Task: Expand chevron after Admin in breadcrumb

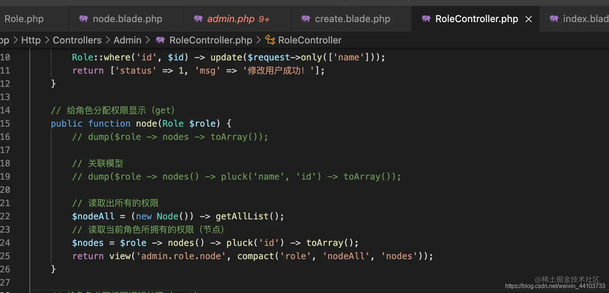Action: tap(147, 40)
